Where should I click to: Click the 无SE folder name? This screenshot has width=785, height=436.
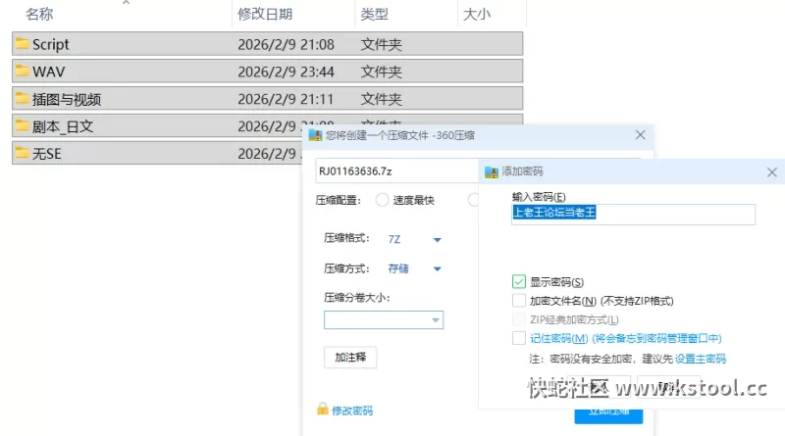tap(47, 154)
